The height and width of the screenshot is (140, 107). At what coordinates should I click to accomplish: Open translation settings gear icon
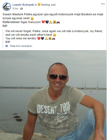[7, 46]
